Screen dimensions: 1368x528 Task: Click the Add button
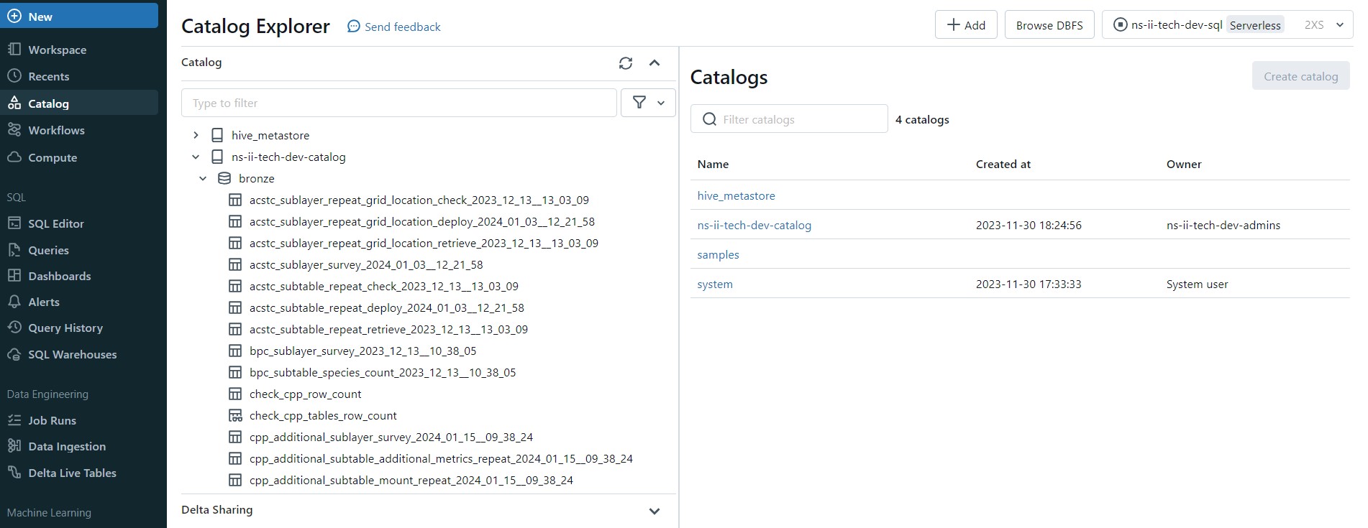[x=966, y=24]
